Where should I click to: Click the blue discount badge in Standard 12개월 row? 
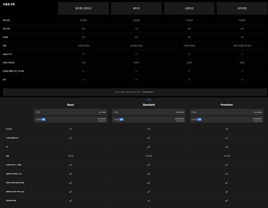pos(121,119)
